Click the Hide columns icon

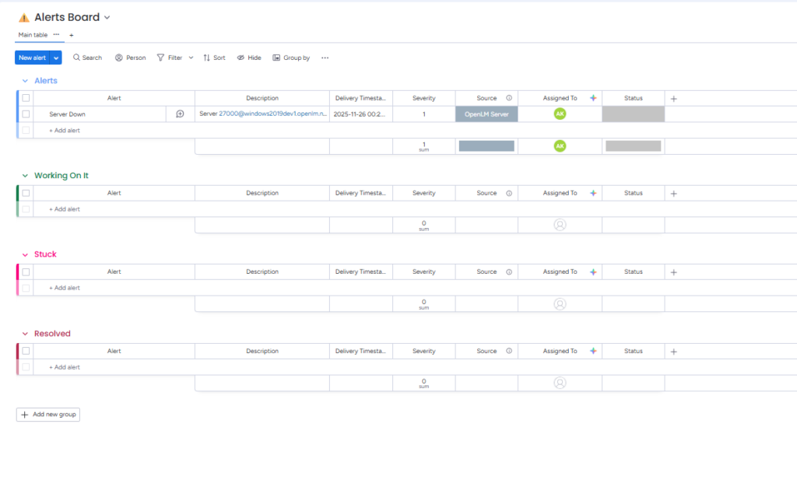click(249, 58)
